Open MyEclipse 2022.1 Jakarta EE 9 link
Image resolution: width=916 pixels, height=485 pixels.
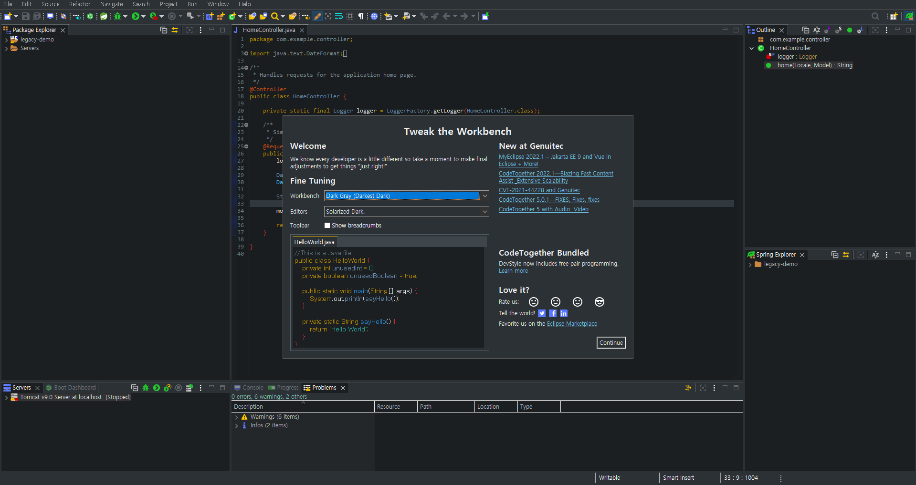point(555,160)
